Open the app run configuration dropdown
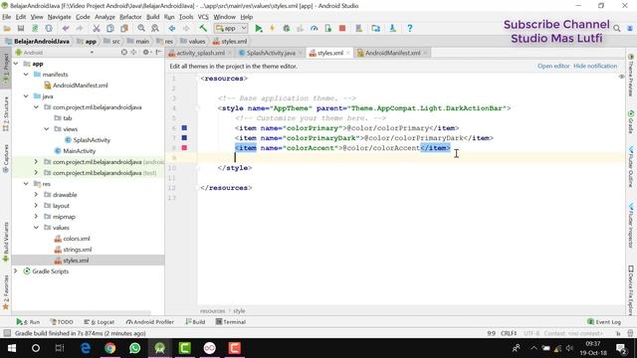Image resolution: width=637 pixels, height=358 pixels. 231,29
